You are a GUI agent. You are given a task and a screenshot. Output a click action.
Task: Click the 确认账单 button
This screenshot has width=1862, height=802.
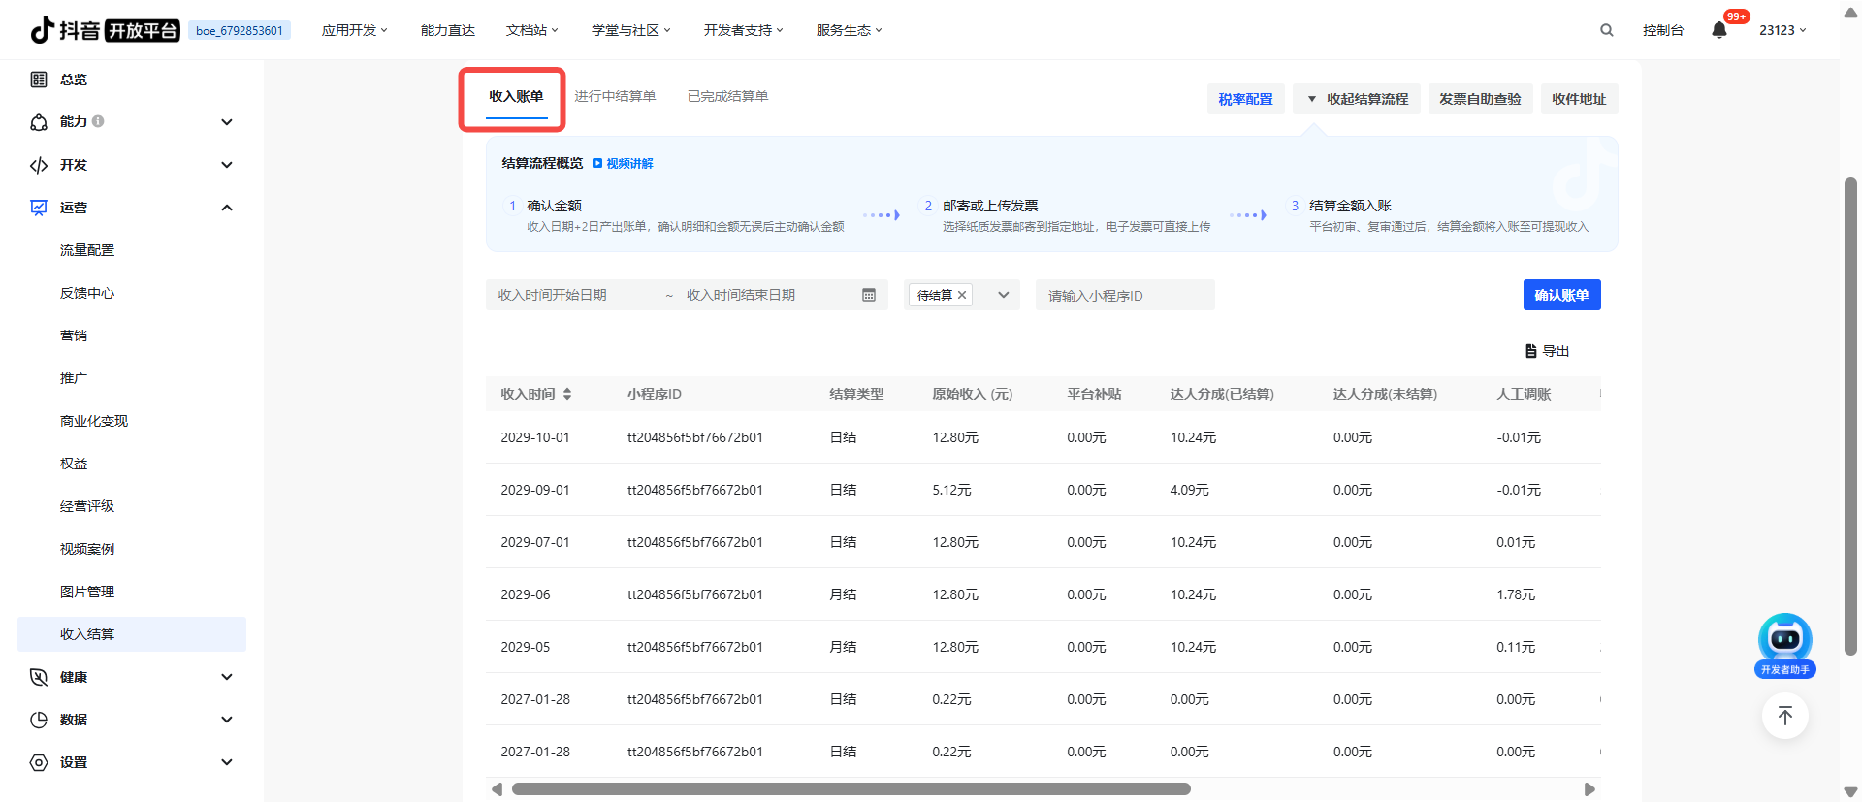(x=1561, y=295)
